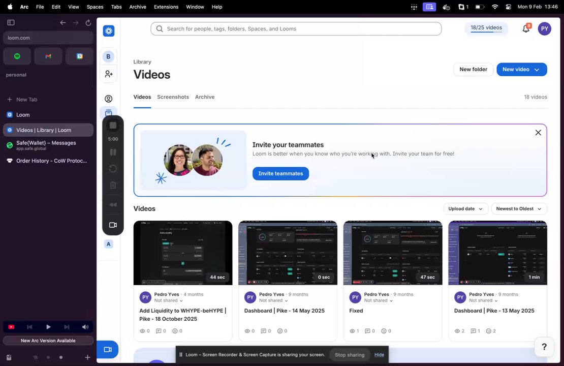The height and width of the screenshot is (366, 564).
Task: Open the Newest to Oldest dropdown
Action: click(x=519, y=209)
